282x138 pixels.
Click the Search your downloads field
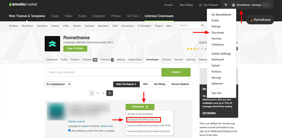click(103, 72)
